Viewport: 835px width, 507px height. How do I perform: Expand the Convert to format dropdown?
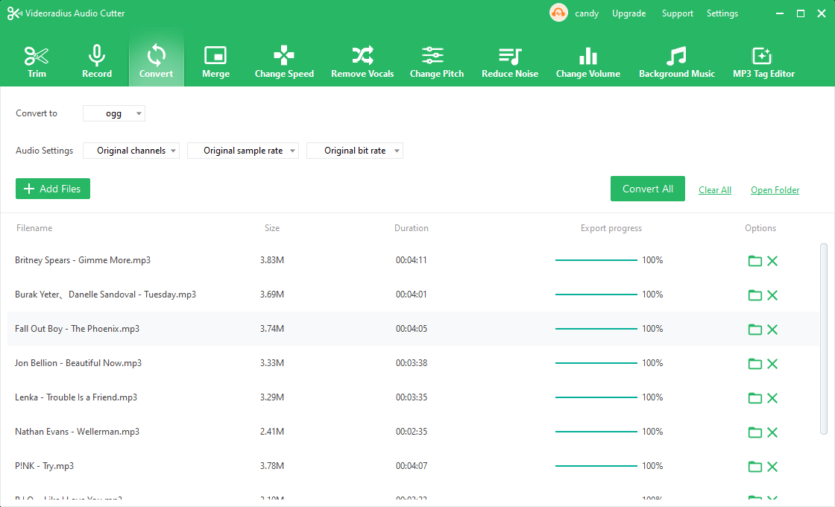pos(114,113)
